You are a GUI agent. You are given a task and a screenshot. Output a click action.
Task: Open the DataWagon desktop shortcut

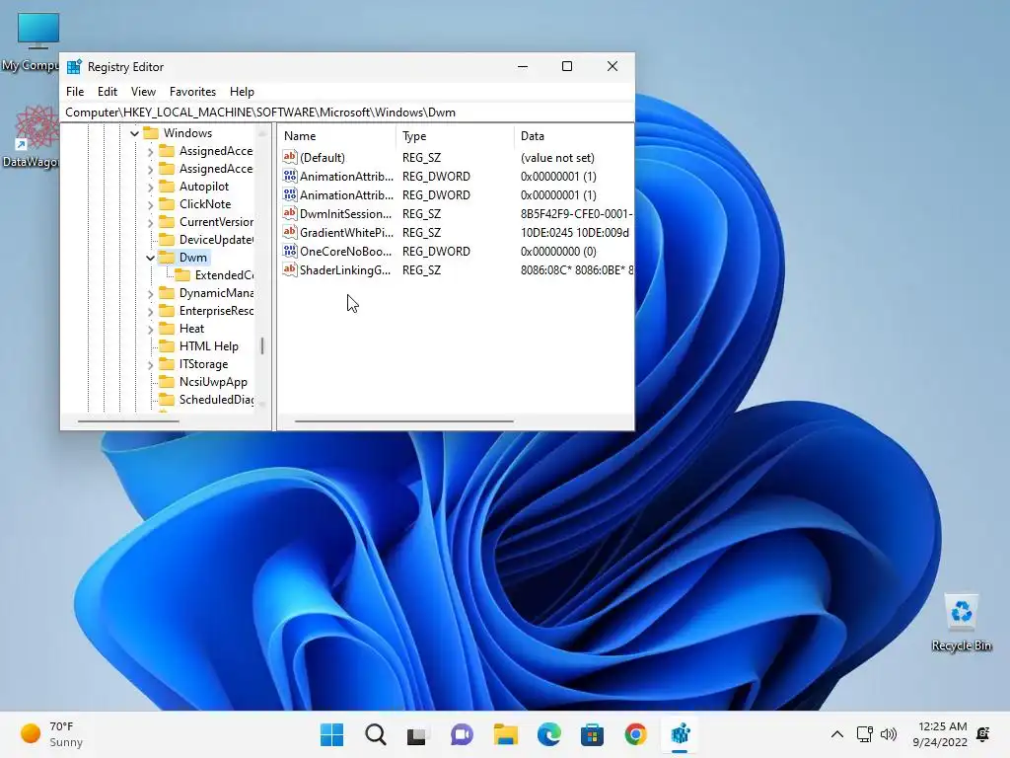36,136
